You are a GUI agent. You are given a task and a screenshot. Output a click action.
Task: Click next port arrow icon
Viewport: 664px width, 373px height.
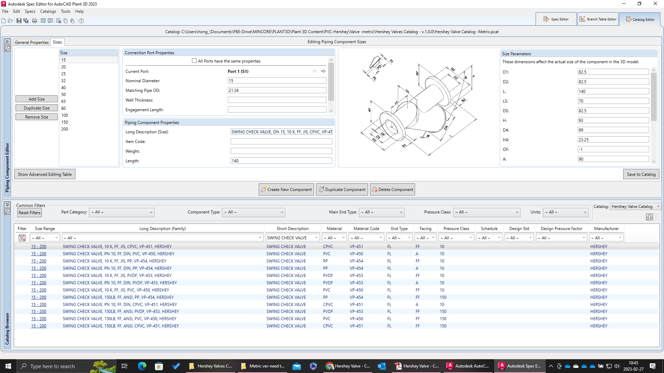(323, 71)
